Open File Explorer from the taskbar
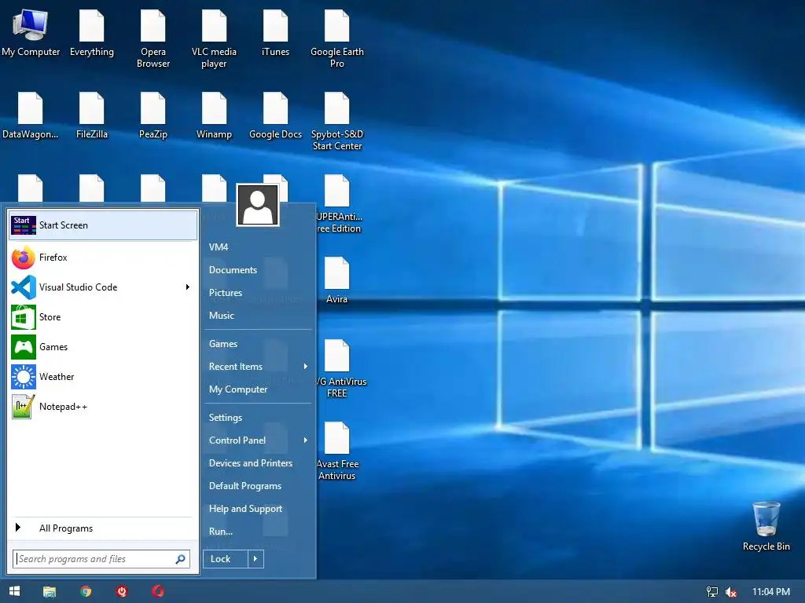The width and height of the screenshot is (805, 603). click(x=50, y=591)
